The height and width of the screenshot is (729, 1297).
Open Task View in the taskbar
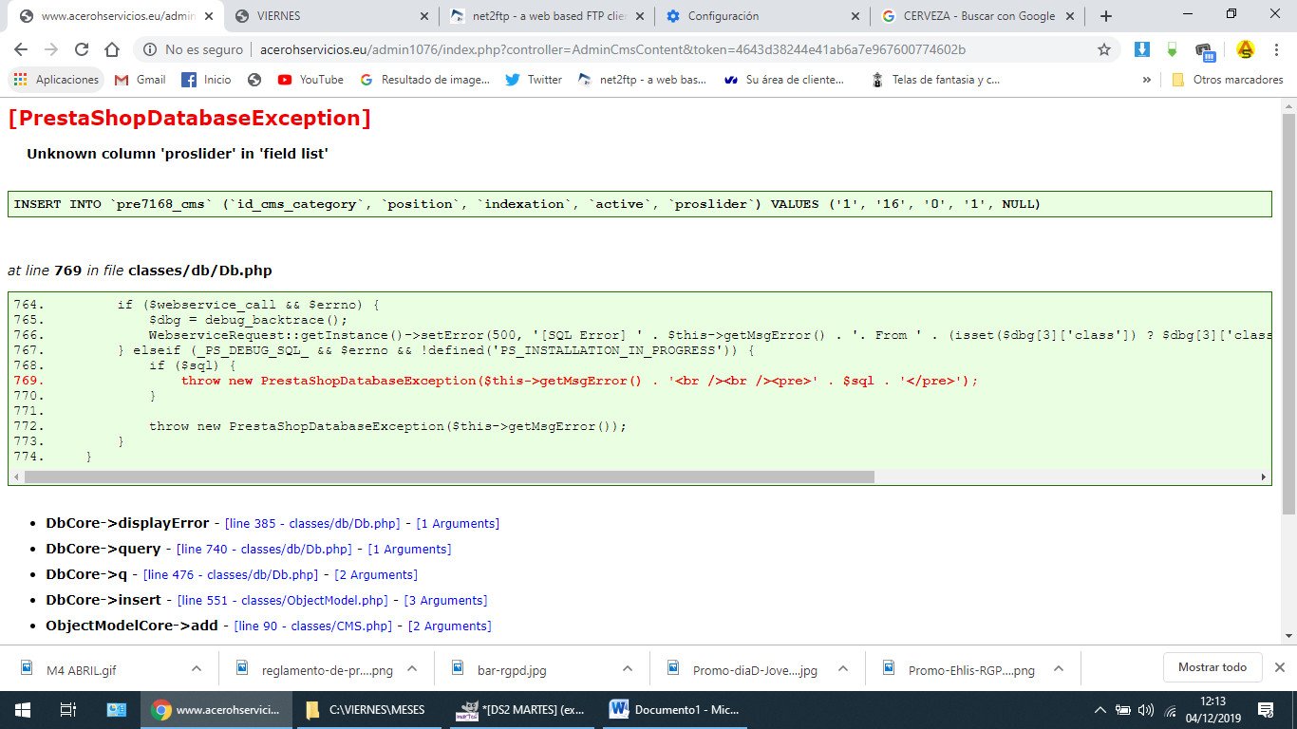(x=67, y=709)
